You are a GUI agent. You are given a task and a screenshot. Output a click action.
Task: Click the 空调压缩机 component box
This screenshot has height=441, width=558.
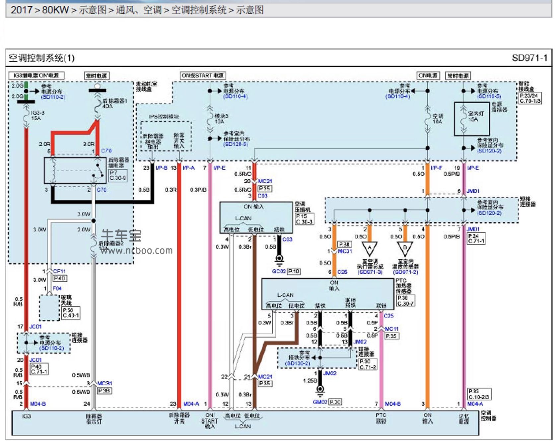(256, 218)
